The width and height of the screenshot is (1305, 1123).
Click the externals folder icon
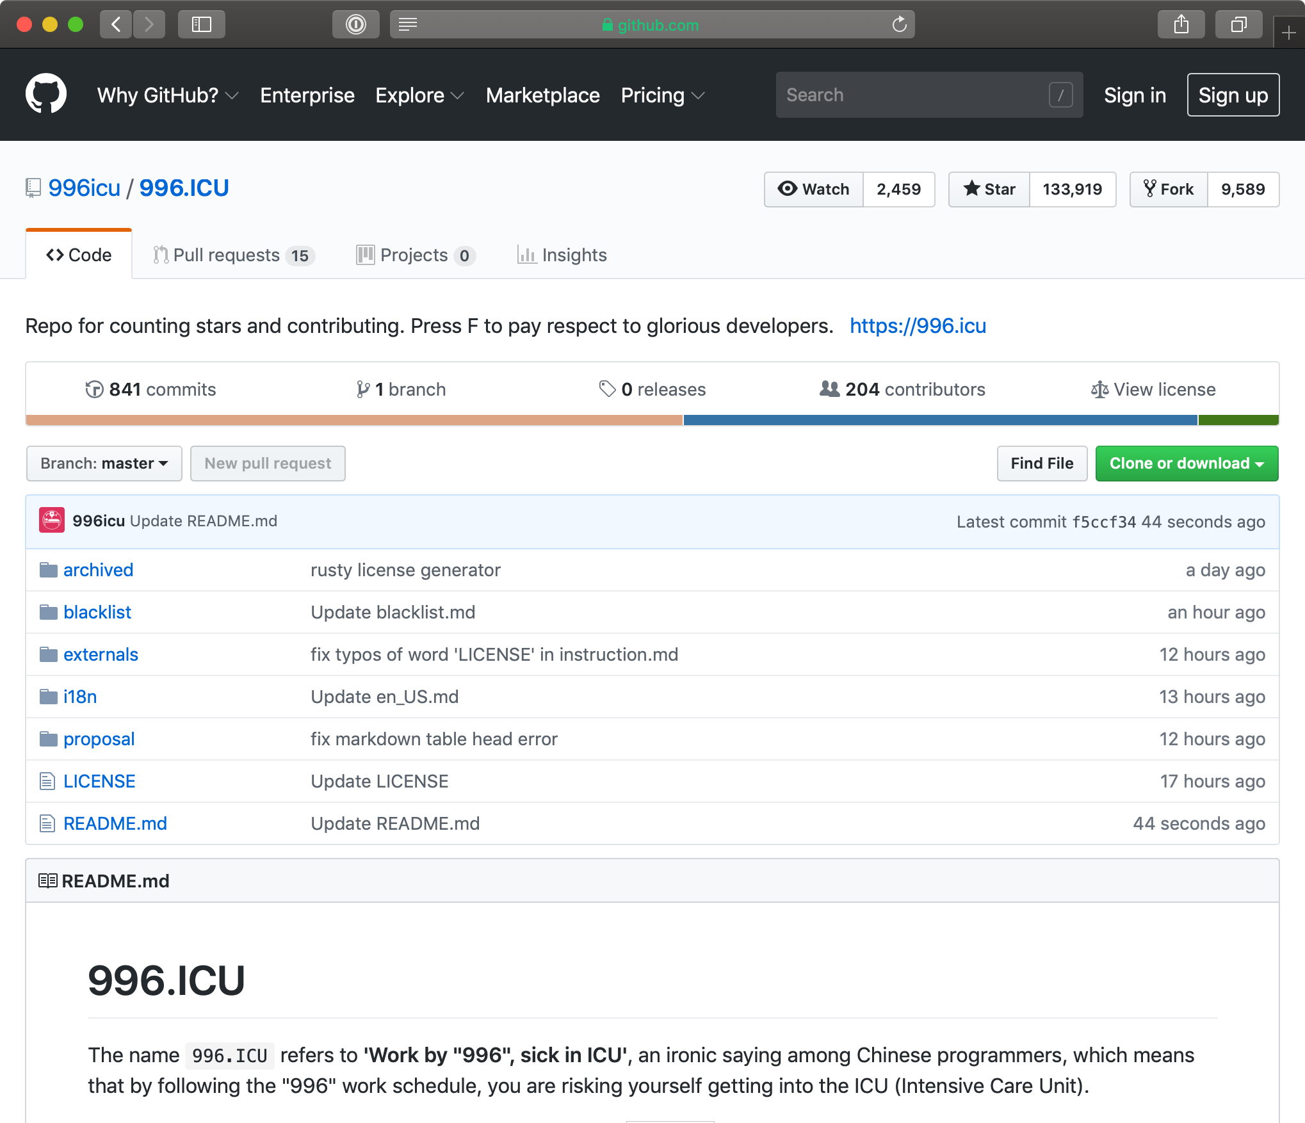pos(49,654)
